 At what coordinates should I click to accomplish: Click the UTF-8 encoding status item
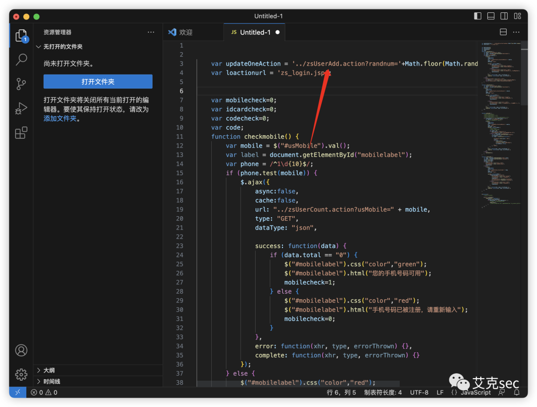[x=419, y=393]
